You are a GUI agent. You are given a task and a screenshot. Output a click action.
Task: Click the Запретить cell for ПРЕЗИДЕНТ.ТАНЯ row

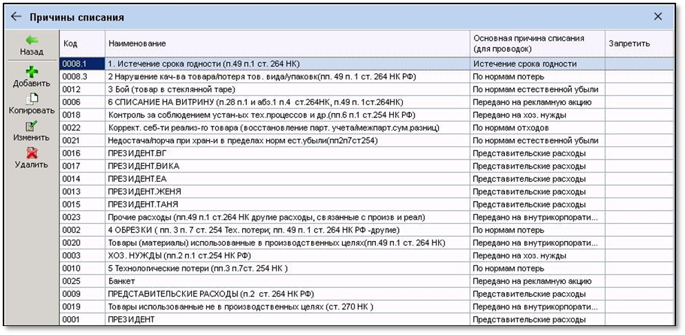coord(638,204)
